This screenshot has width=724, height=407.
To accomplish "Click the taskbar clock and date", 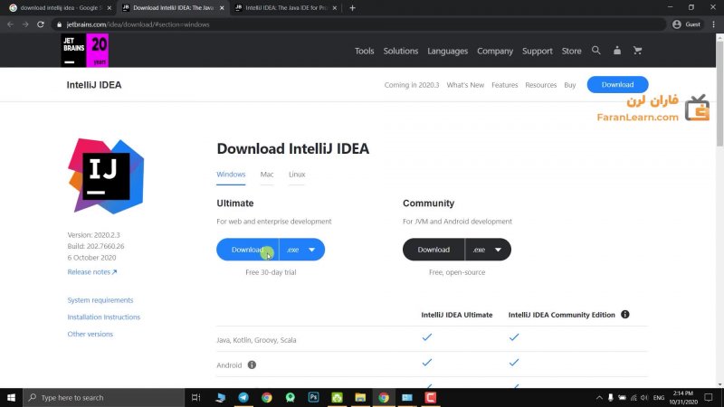I will tap(683, 397).
